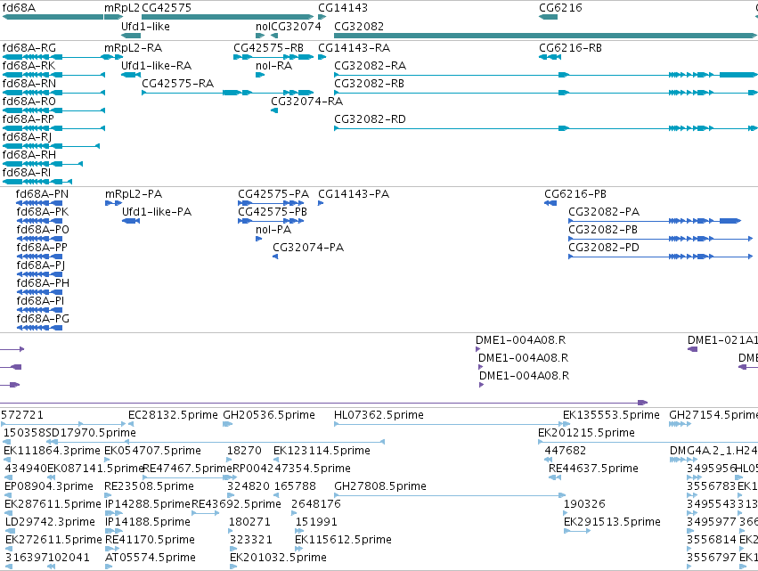Click the Ufd1-like gene label

(145, 26)
